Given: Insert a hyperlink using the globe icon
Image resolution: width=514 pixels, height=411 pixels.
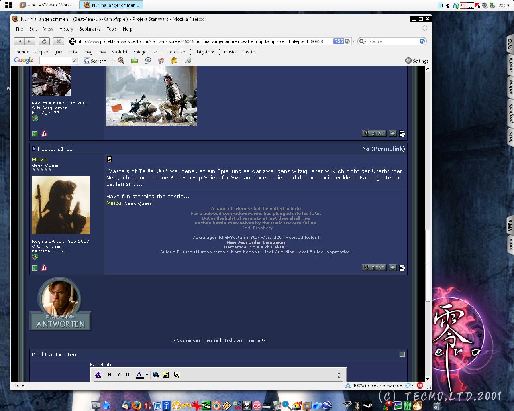Looking at the screenshot, I should 156,375.
